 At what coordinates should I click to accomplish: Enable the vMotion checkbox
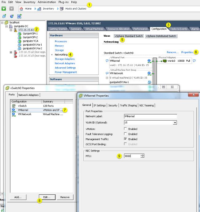tap(125, 129)
